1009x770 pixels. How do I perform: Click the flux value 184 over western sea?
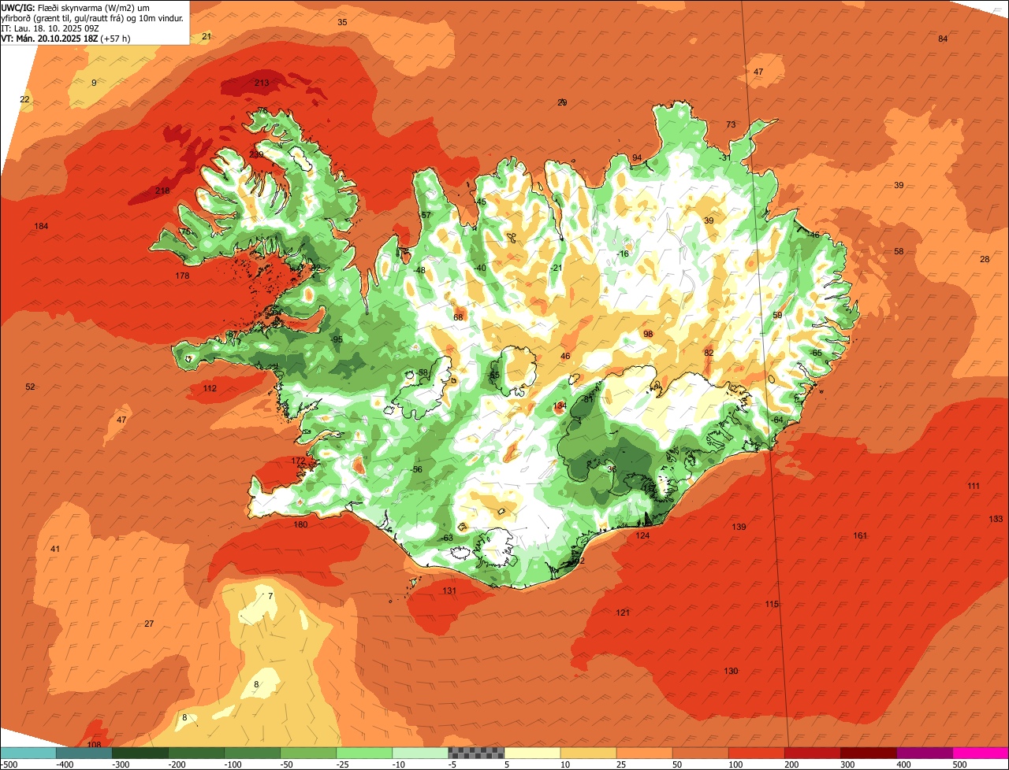pos(41,227)
